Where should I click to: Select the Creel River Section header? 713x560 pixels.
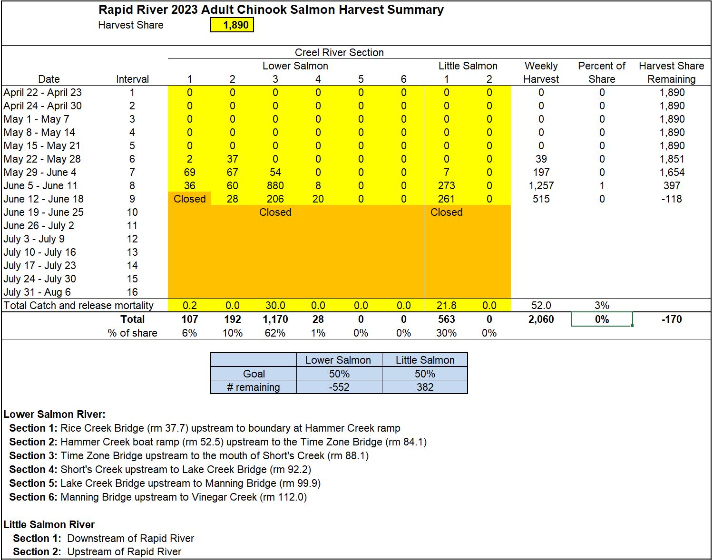(339, 52)
